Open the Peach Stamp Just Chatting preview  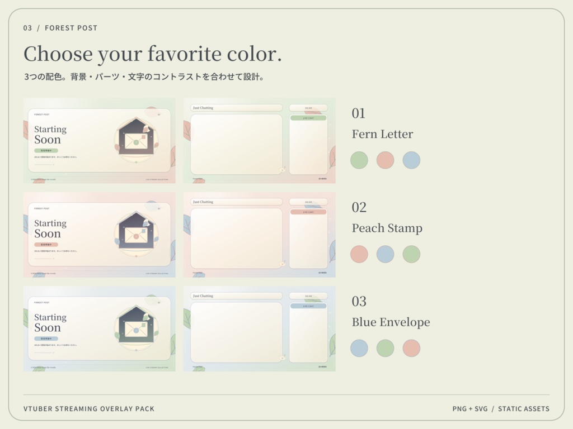[259, 235]
